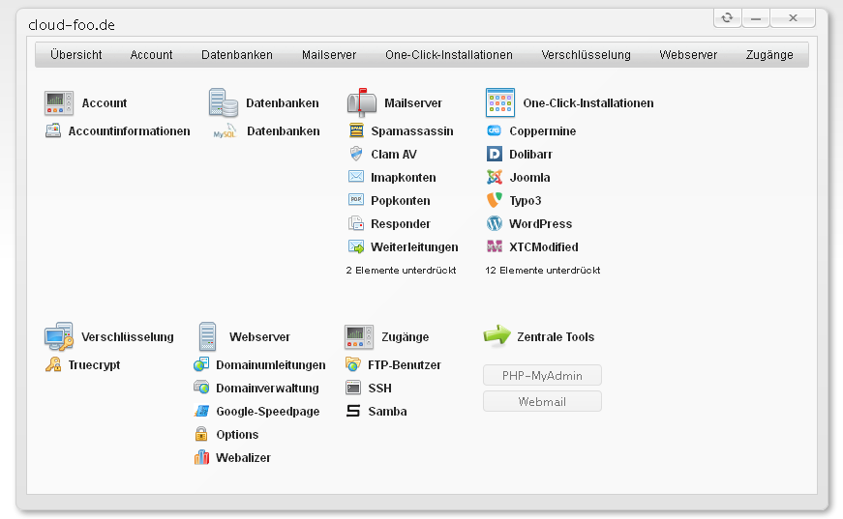
Task: Click the Popkonten POP icon
Action: tap(356, 200)
